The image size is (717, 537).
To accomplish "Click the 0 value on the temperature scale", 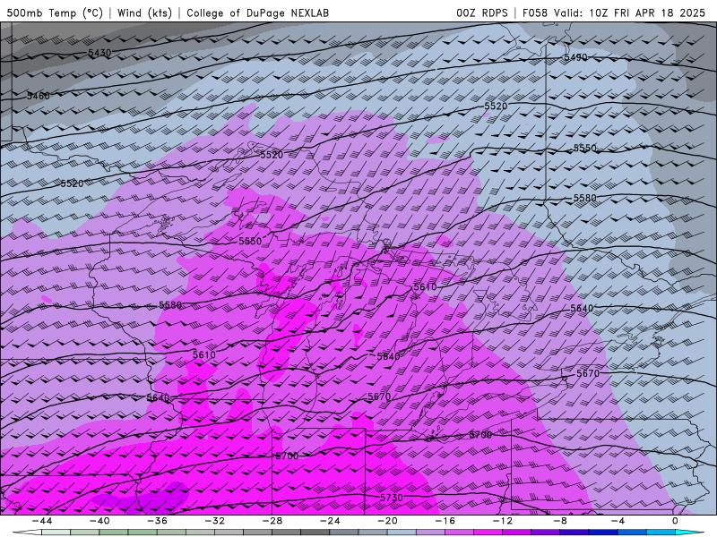I will pos(676,521).
